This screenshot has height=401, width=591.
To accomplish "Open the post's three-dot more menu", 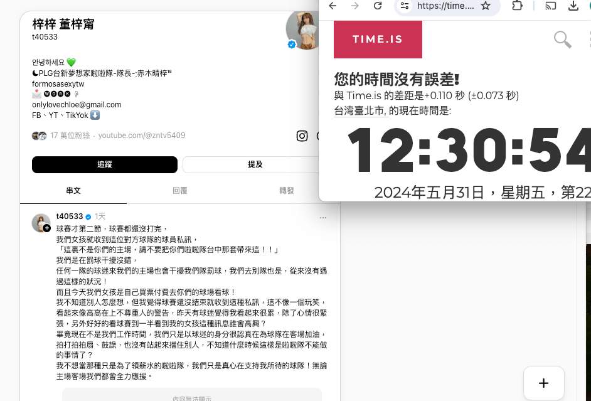I will 323,217.
